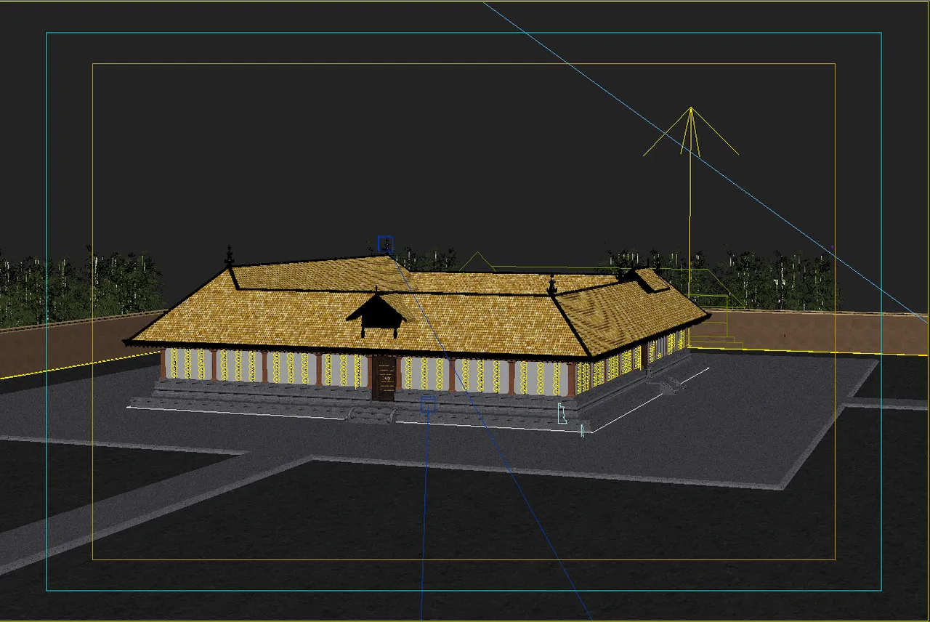Select the grey walkway path at lower left
The width and height of the screenshot is (930, 622).
point(145,509)
